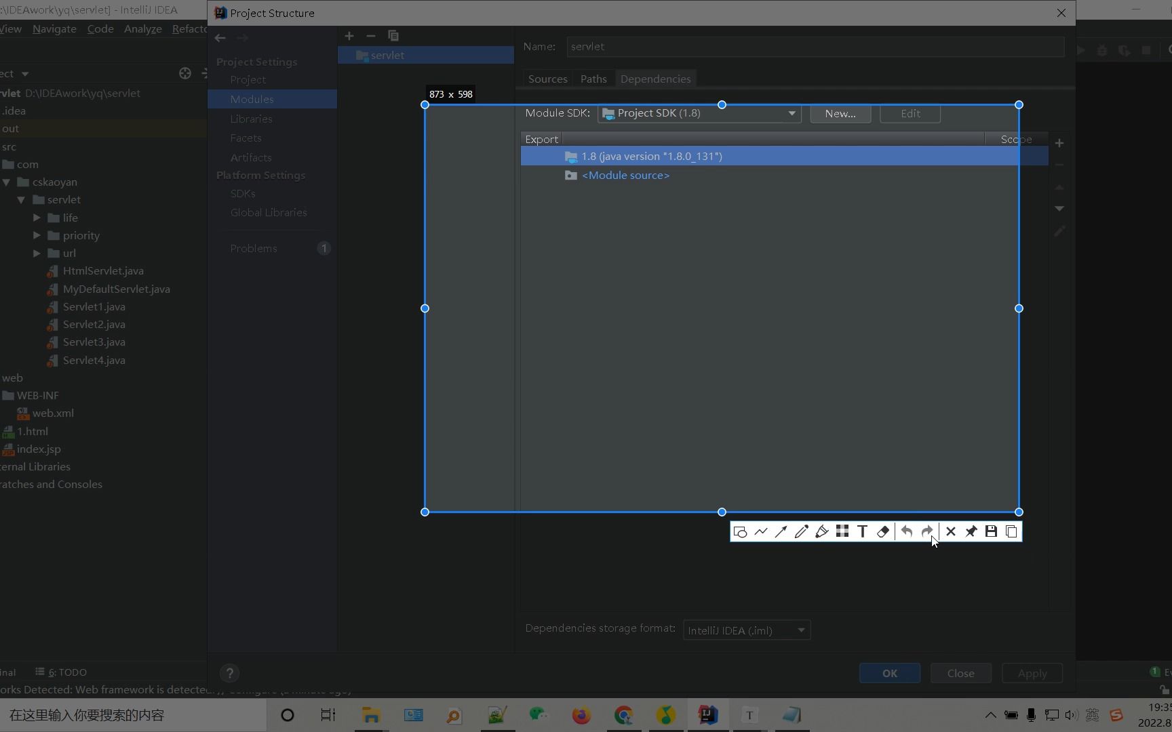Show hidden system tray icons
Viewport: 1172px width, 732px height.
(990, 715)
